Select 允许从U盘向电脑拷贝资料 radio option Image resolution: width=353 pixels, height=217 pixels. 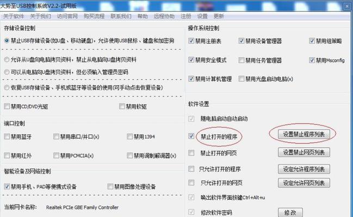click(7, 60)
